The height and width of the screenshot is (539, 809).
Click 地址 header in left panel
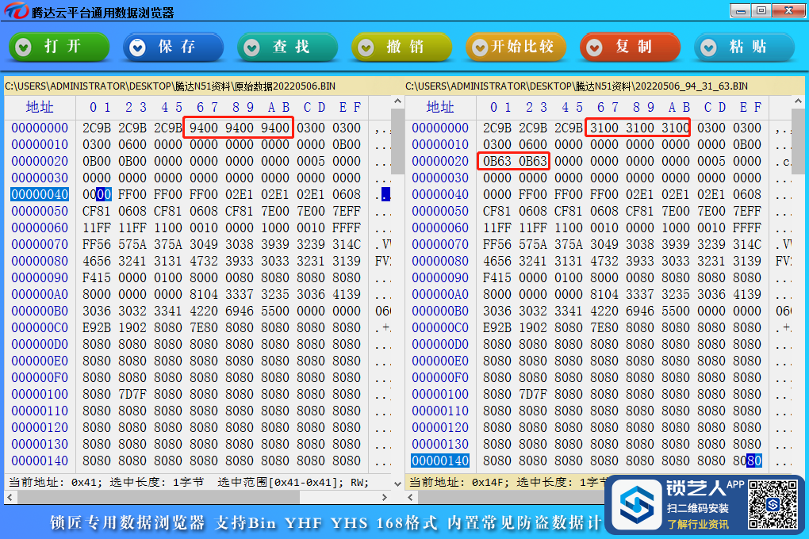[x=40, y=107]
